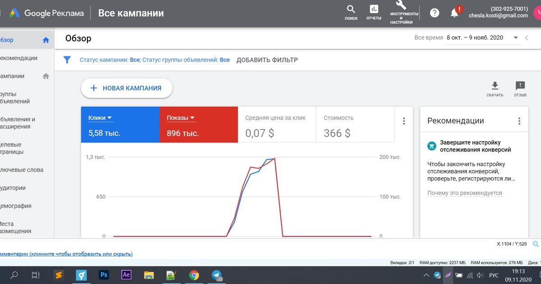Open Telegram from the taskbar

[217, 275]
